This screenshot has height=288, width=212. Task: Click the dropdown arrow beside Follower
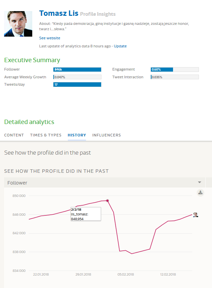click(x=200, y=182)
